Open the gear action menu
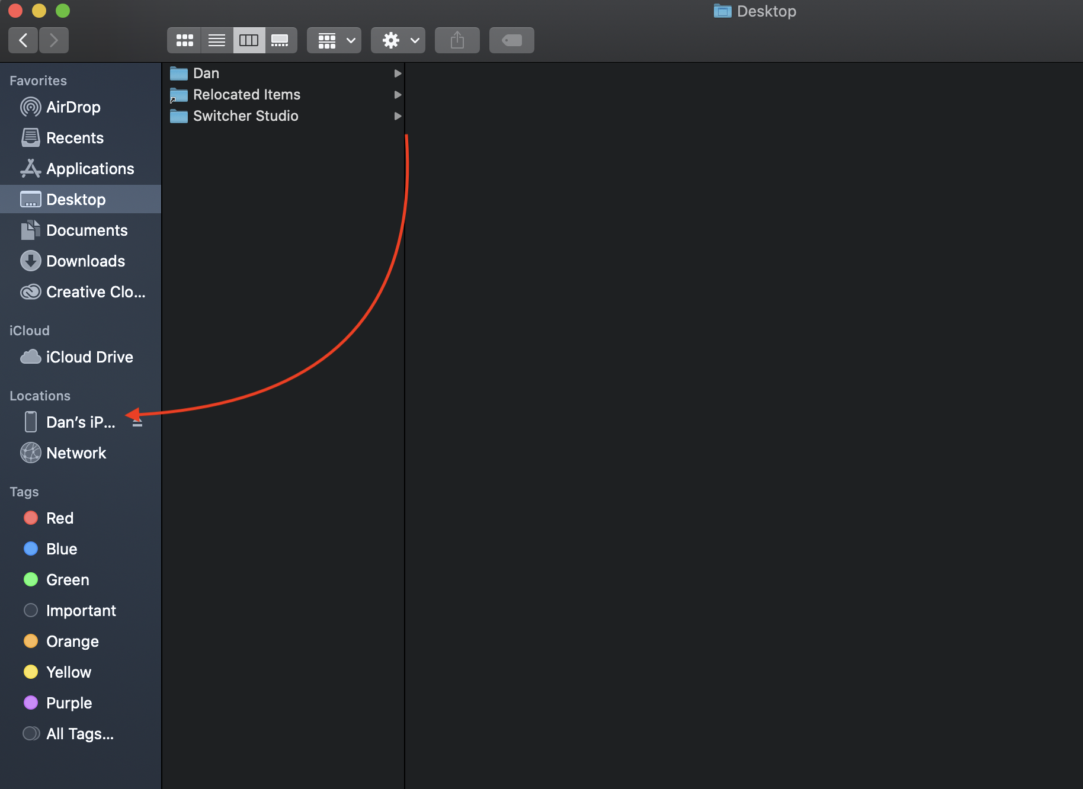The width and height of the screenshot is (1083, 789). tap(398, 40)
